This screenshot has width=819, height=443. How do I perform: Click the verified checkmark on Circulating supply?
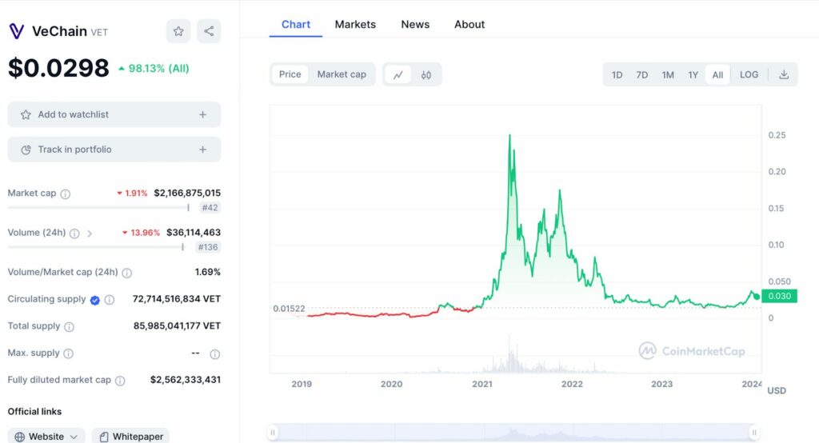click(x=94, y=300)
